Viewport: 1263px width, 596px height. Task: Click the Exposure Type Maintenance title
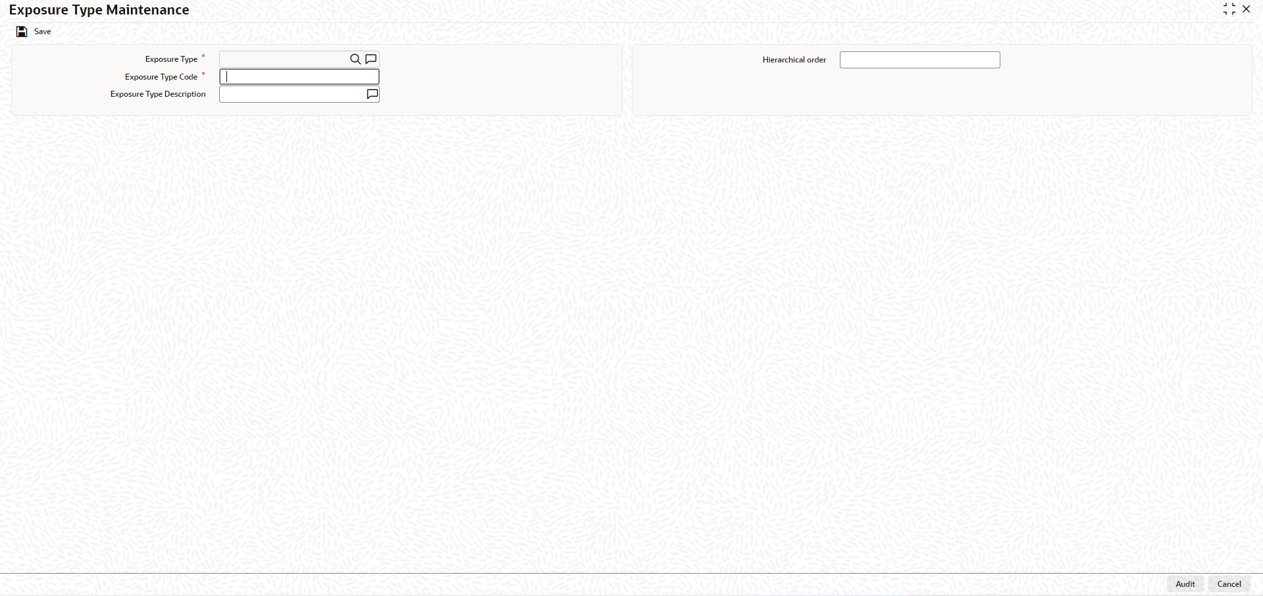coord(99,10)
